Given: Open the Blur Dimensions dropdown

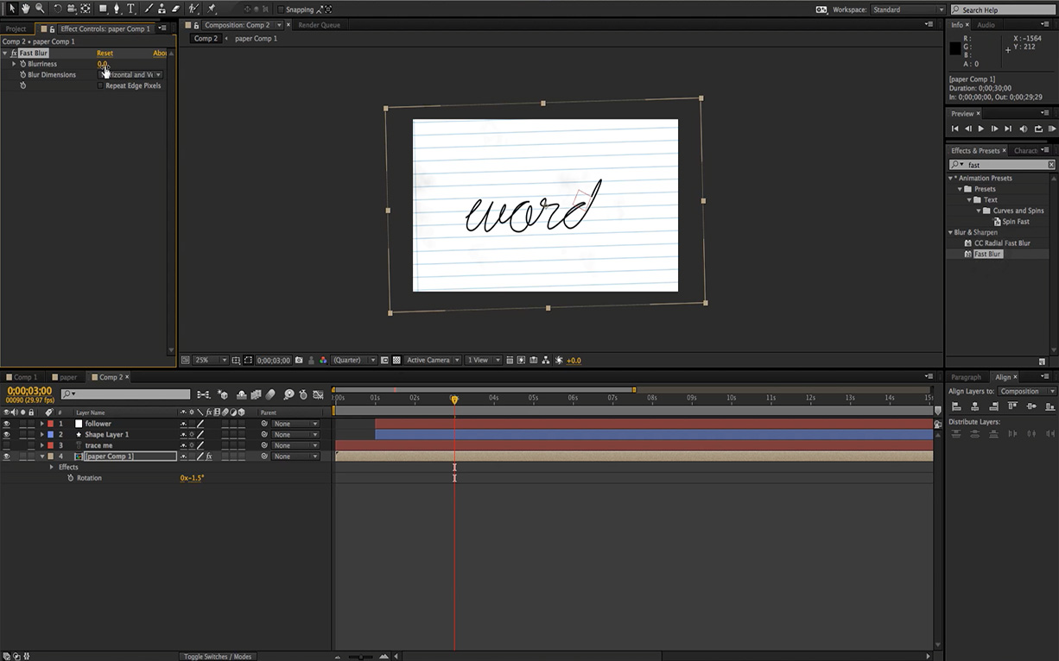Looking at the screenshot, I should (130, 74).
